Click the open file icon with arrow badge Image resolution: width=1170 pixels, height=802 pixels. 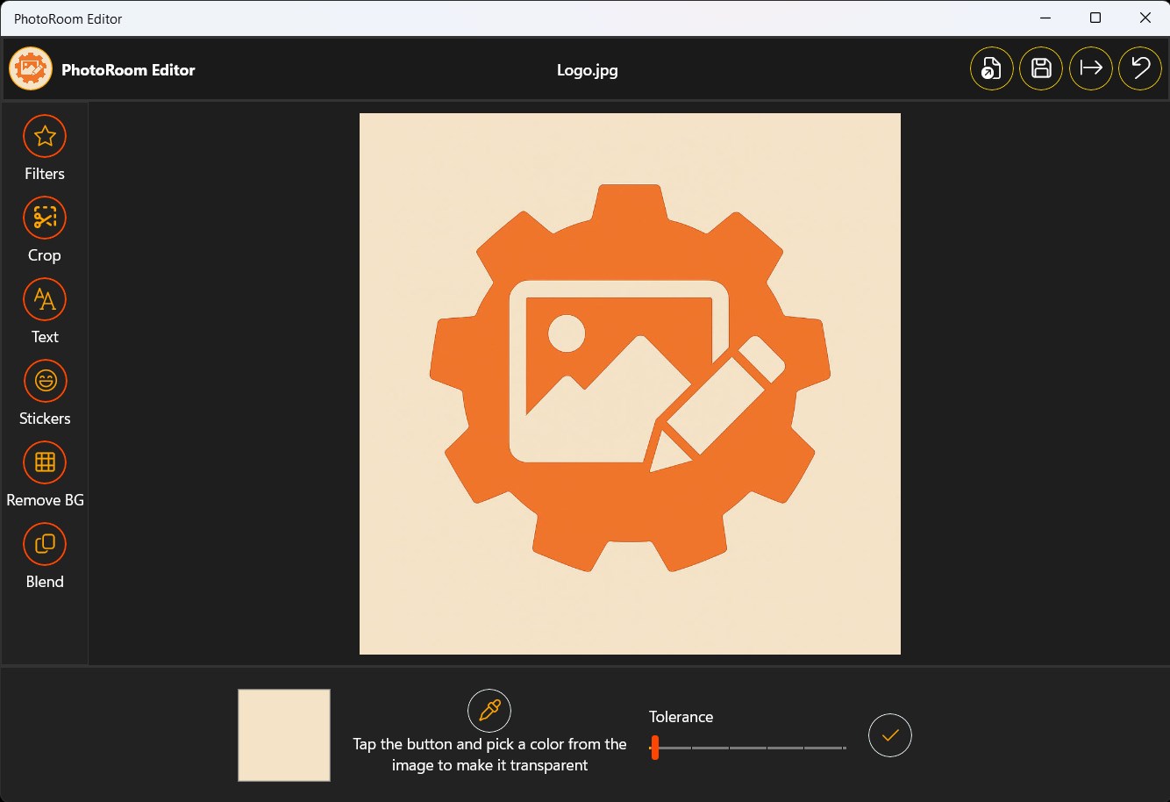[992, 68]
